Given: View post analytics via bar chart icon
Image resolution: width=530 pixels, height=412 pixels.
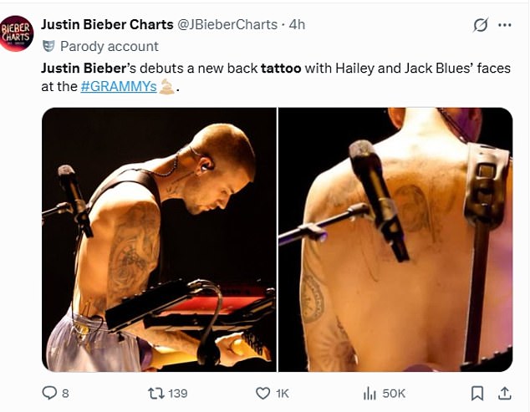Looking at the screenshot, I should pos(369,393).
